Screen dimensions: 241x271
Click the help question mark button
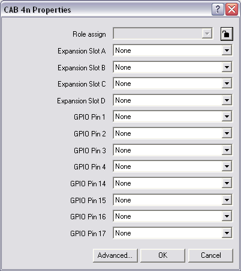click(218, 10)
